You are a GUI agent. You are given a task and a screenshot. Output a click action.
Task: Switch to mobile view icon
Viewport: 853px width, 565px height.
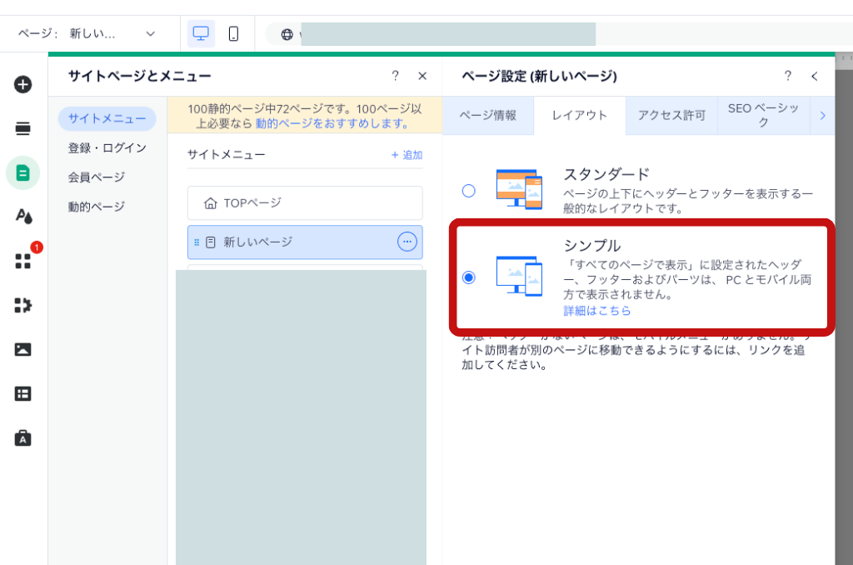click(x=233, y=34)
